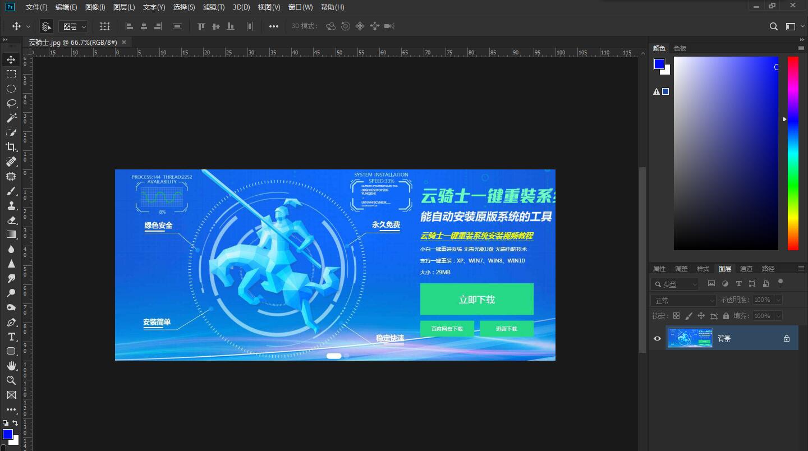
Task: Select the Hand tool
Action: [11, 366]
